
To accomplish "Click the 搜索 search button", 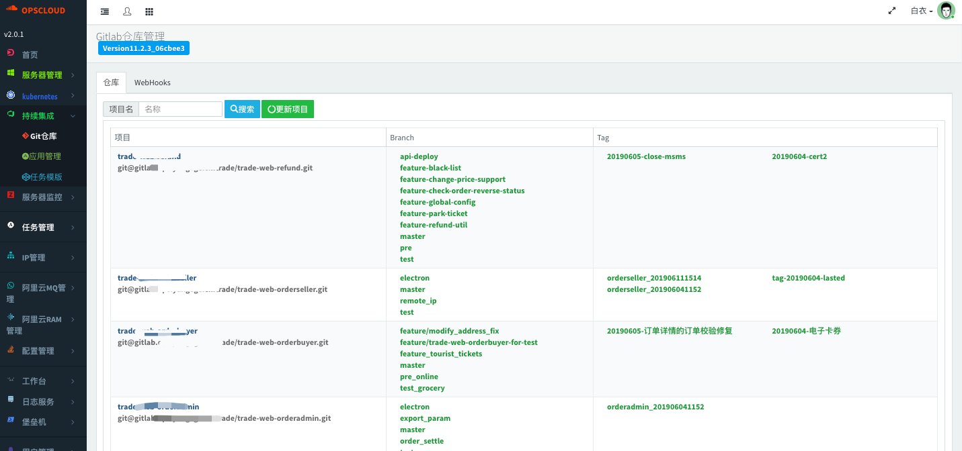I will 242,109.
